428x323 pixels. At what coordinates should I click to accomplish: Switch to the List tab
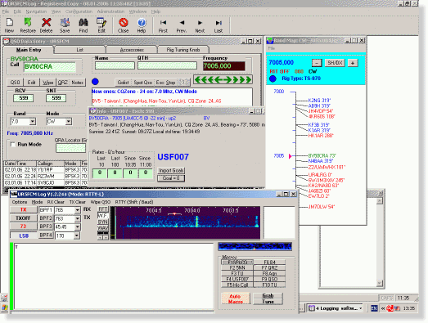click(80, 50)
